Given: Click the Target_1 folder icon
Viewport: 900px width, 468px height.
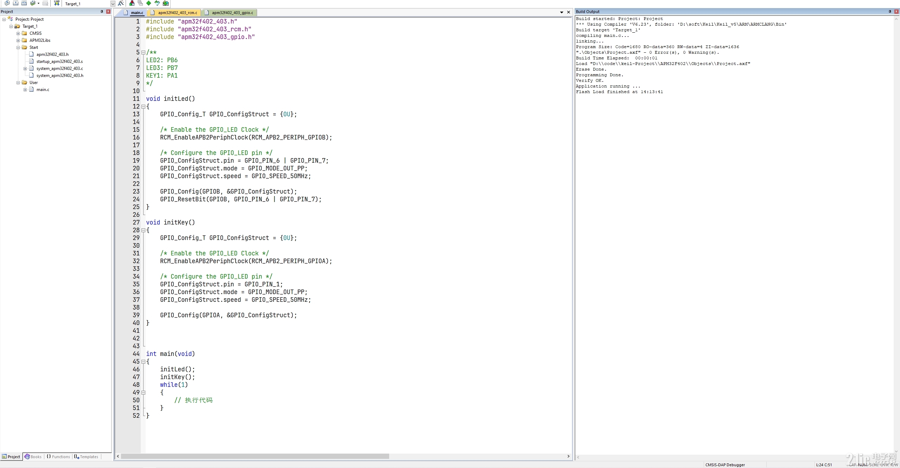Looking at the screenshot, I should [17, 26].
